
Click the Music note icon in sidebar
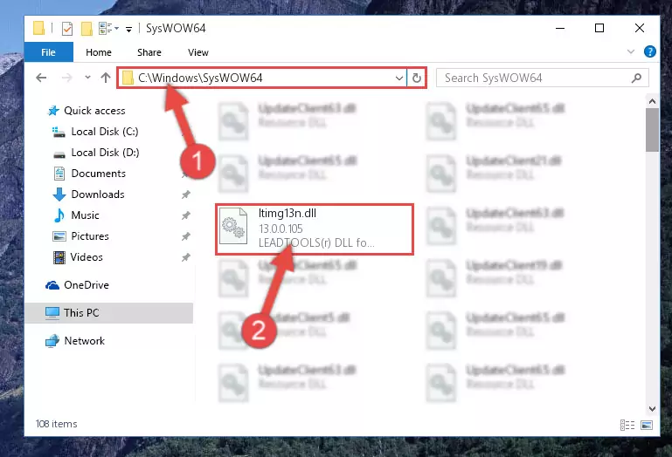[59, 215]
